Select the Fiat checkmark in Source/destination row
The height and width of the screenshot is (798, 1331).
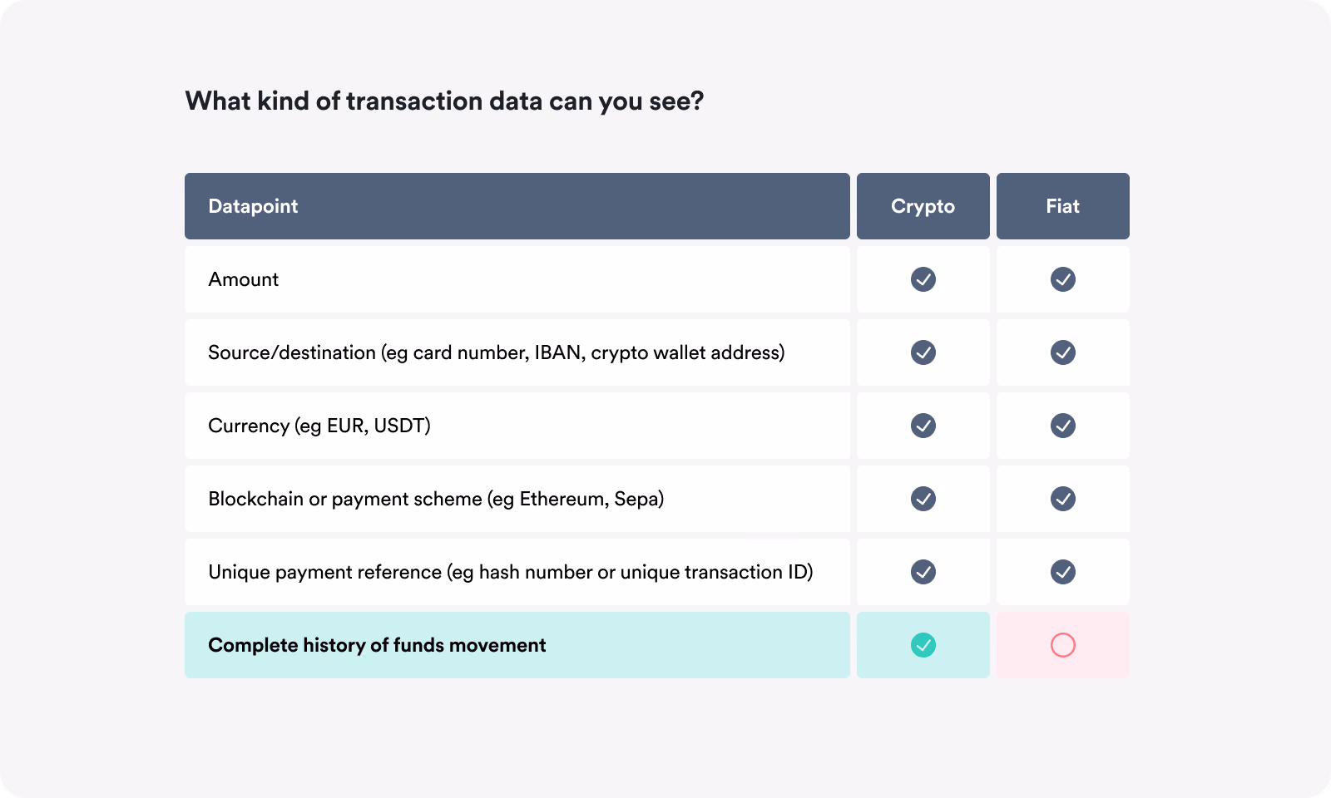tap(1063, 352)
